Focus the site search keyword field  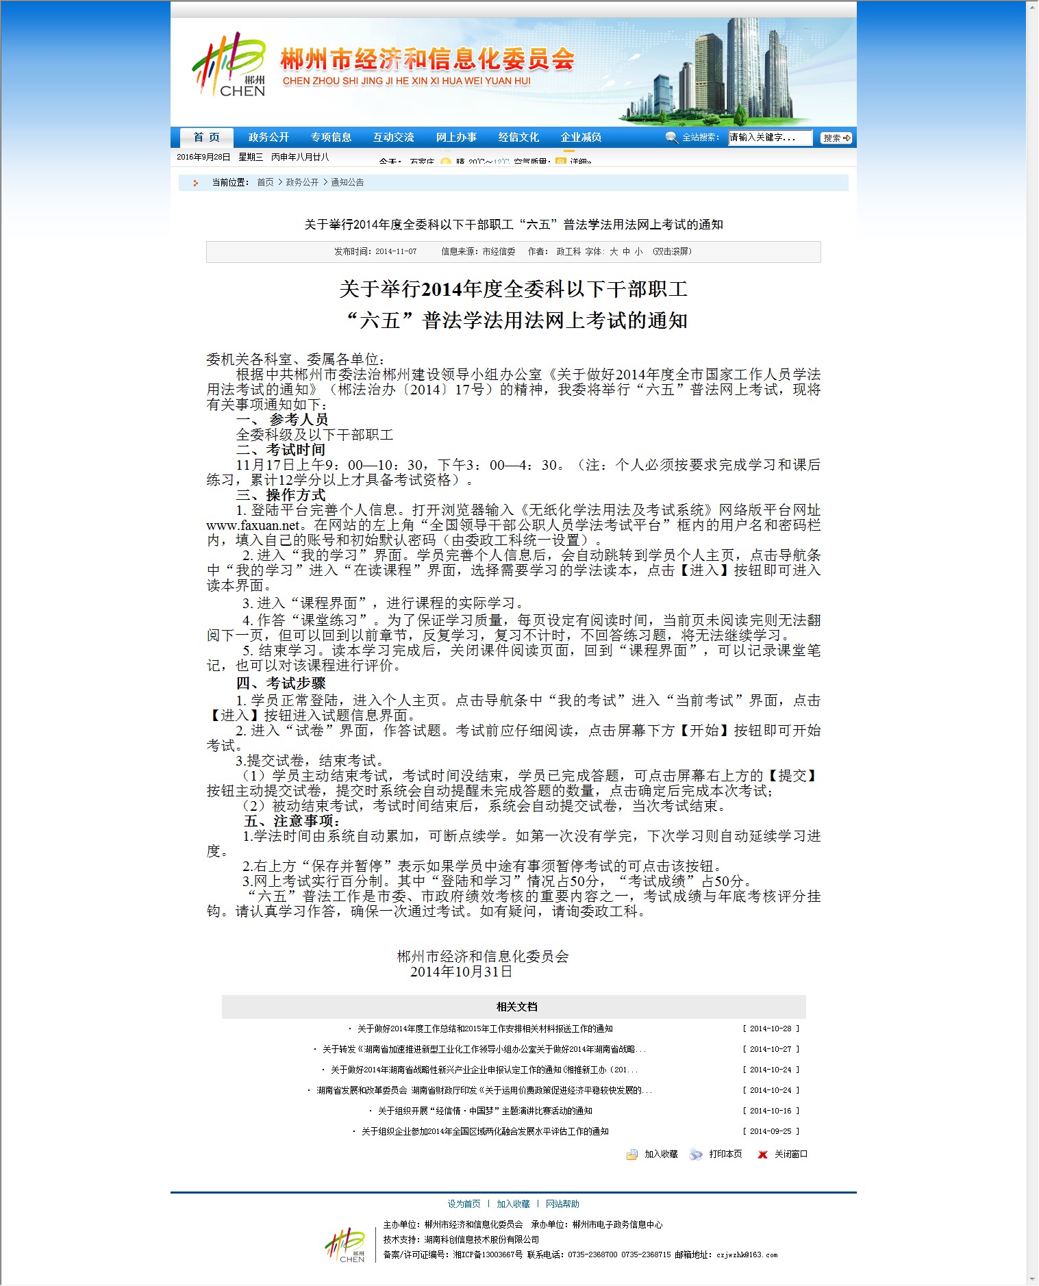point(770,138)
